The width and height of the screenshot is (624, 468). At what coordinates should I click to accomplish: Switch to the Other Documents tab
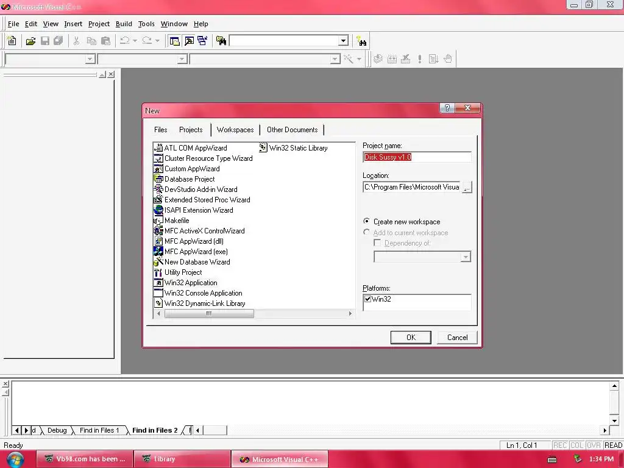tap(292, 130)
